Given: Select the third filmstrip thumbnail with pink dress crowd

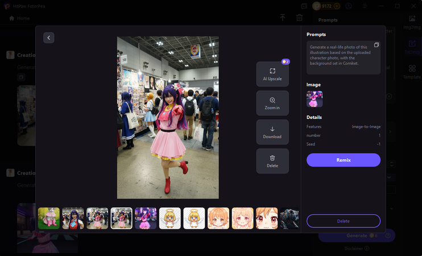Looking at the screenshot, I should 97,218.
